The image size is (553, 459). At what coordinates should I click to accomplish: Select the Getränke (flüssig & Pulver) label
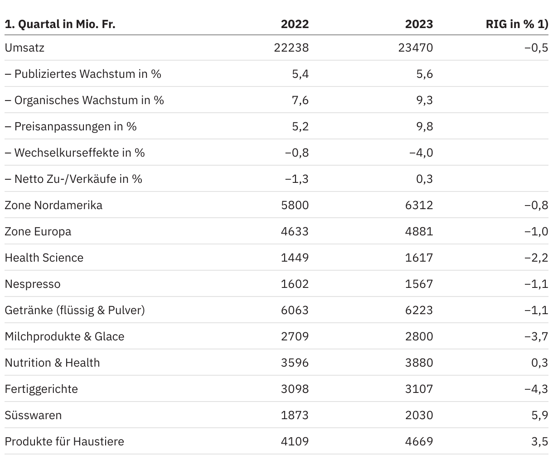pos(75,310)
